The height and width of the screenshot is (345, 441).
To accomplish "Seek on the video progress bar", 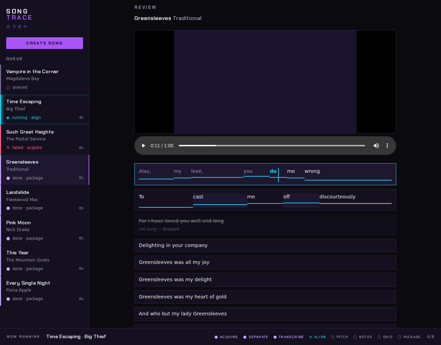I will (x=272, y=146).
